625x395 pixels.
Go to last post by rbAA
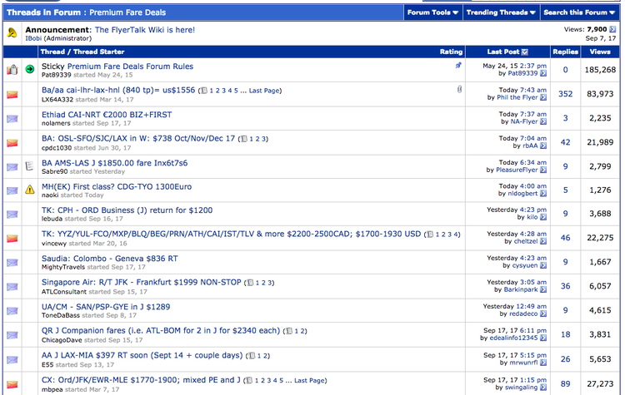[x=543, y=146]
